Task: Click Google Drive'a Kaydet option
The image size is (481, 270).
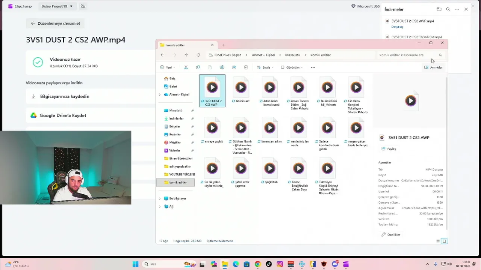Action: (x=90, y=115)
